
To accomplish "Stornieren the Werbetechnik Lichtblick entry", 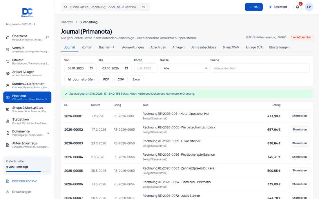I will (x=300, y=129).
